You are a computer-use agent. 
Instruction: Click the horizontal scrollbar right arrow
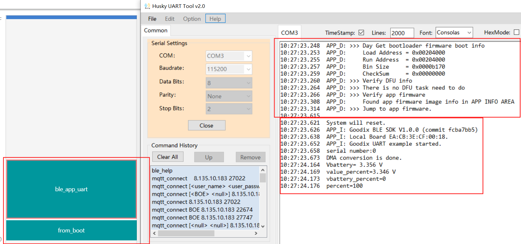tap(256, 233)
